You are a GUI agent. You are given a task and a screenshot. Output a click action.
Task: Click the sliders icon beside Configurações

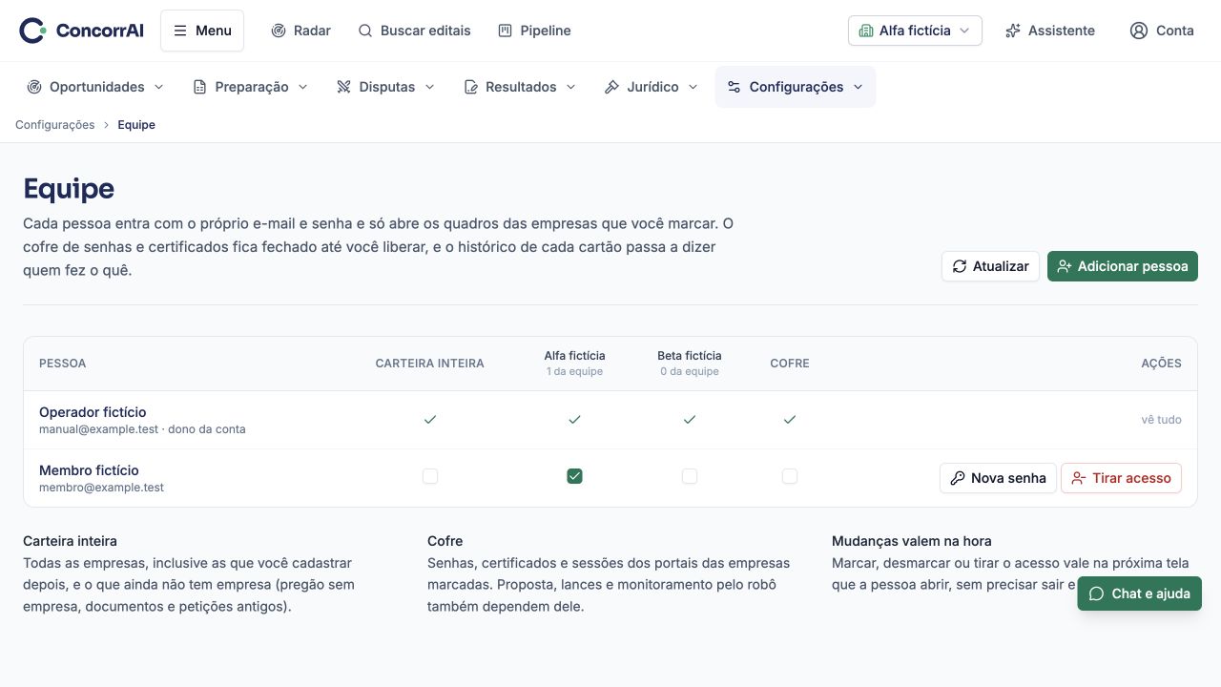735,87
